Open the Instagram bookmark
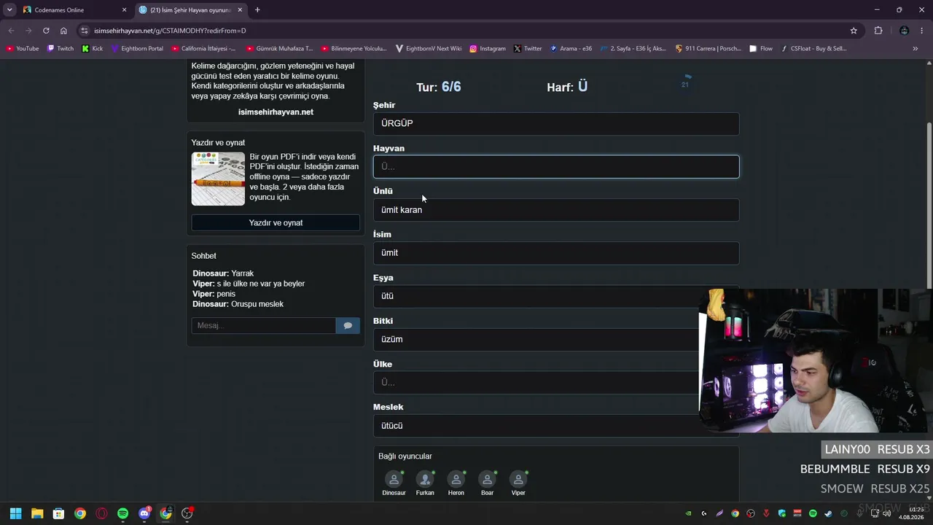The image size is (933, 525). [488, 49]
